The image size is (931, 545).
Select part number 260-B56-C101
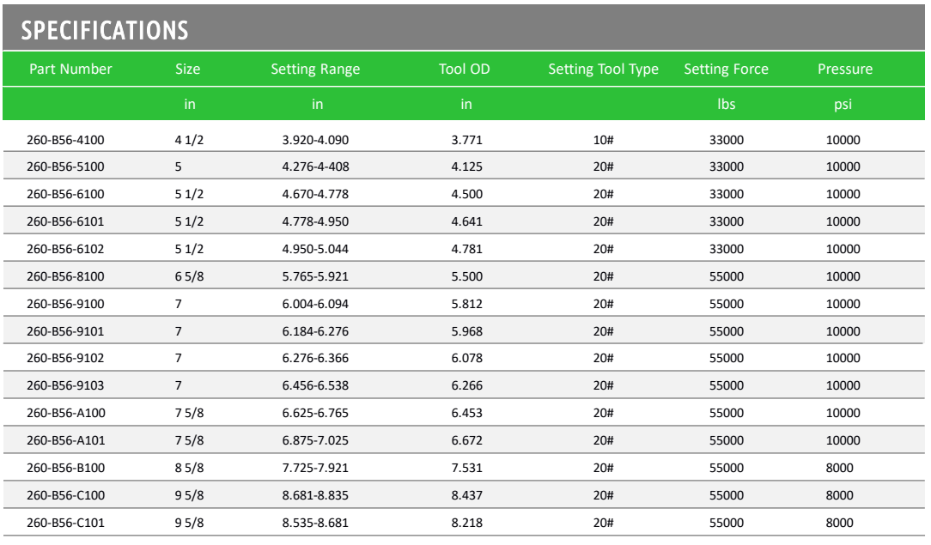tap(66, 523)
